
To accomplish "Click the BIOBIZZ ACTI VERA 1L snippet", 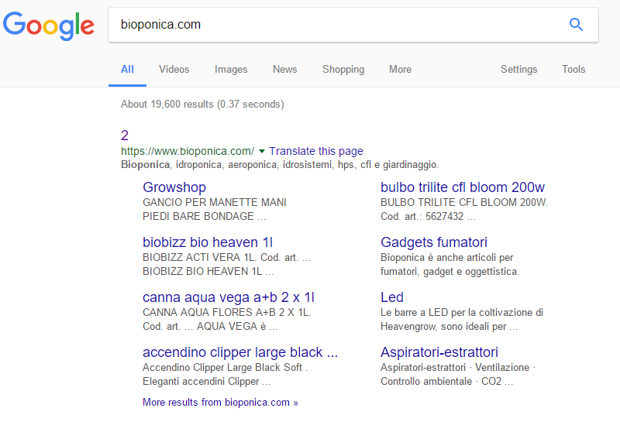I will pyautogui.click(x=226, y=264).
